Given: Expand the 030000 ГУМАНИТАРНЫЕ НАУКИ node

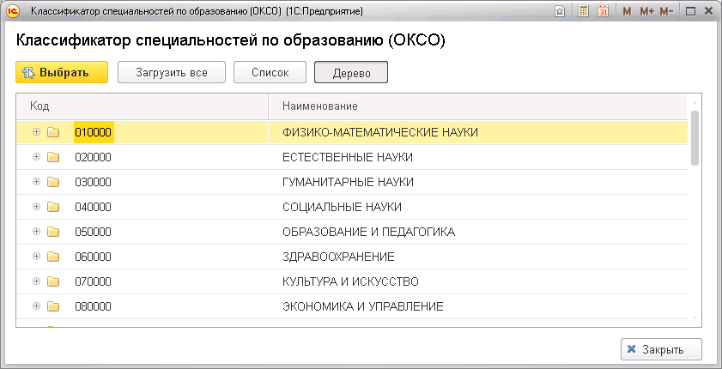Looking at the screenshot, I should (x=36, y=182).
